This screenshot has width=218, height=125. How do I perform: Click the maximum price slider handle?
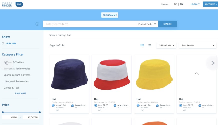point(40,112)
